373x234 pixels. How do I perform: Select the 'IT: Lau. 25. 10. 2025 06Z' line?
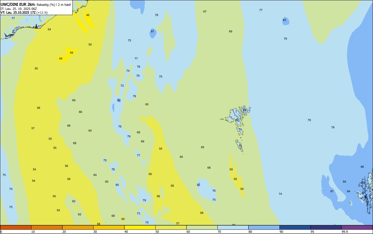click(x=19, y=9)
